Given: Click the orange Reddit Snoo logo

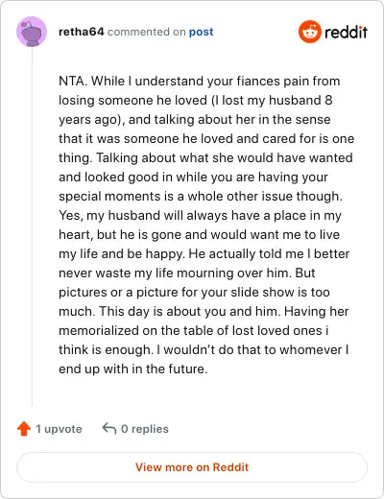Looking at the screenshot, I should [x=309, y=32].
